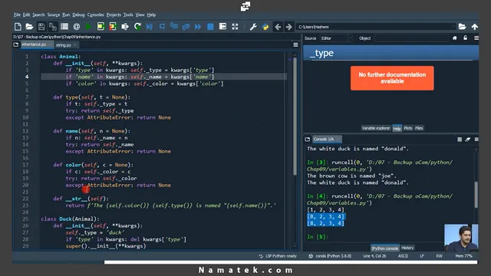Viewport: 491px width, 276px height.
Task: Step into function debug icon
Action: 174,27
